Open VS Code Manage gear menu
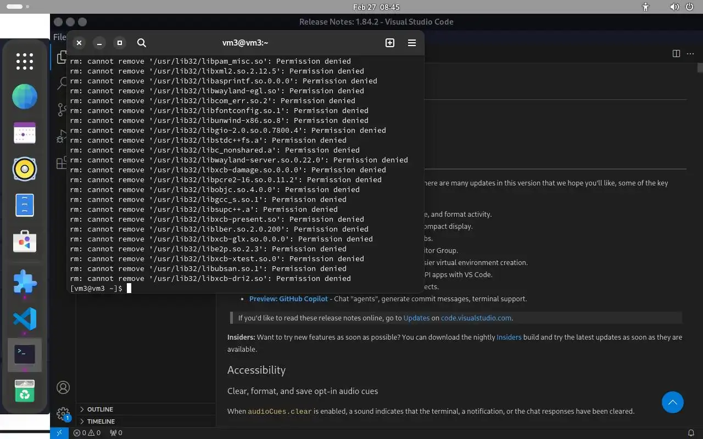This screenshot has height=439, width=703. [x=63, y=413]
